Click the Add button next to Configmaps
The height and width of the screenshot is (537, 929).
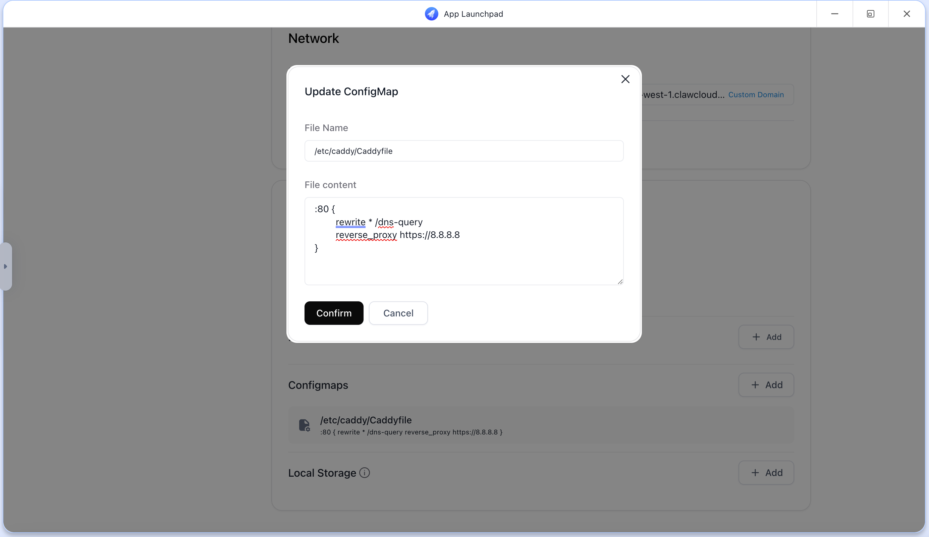766,385
